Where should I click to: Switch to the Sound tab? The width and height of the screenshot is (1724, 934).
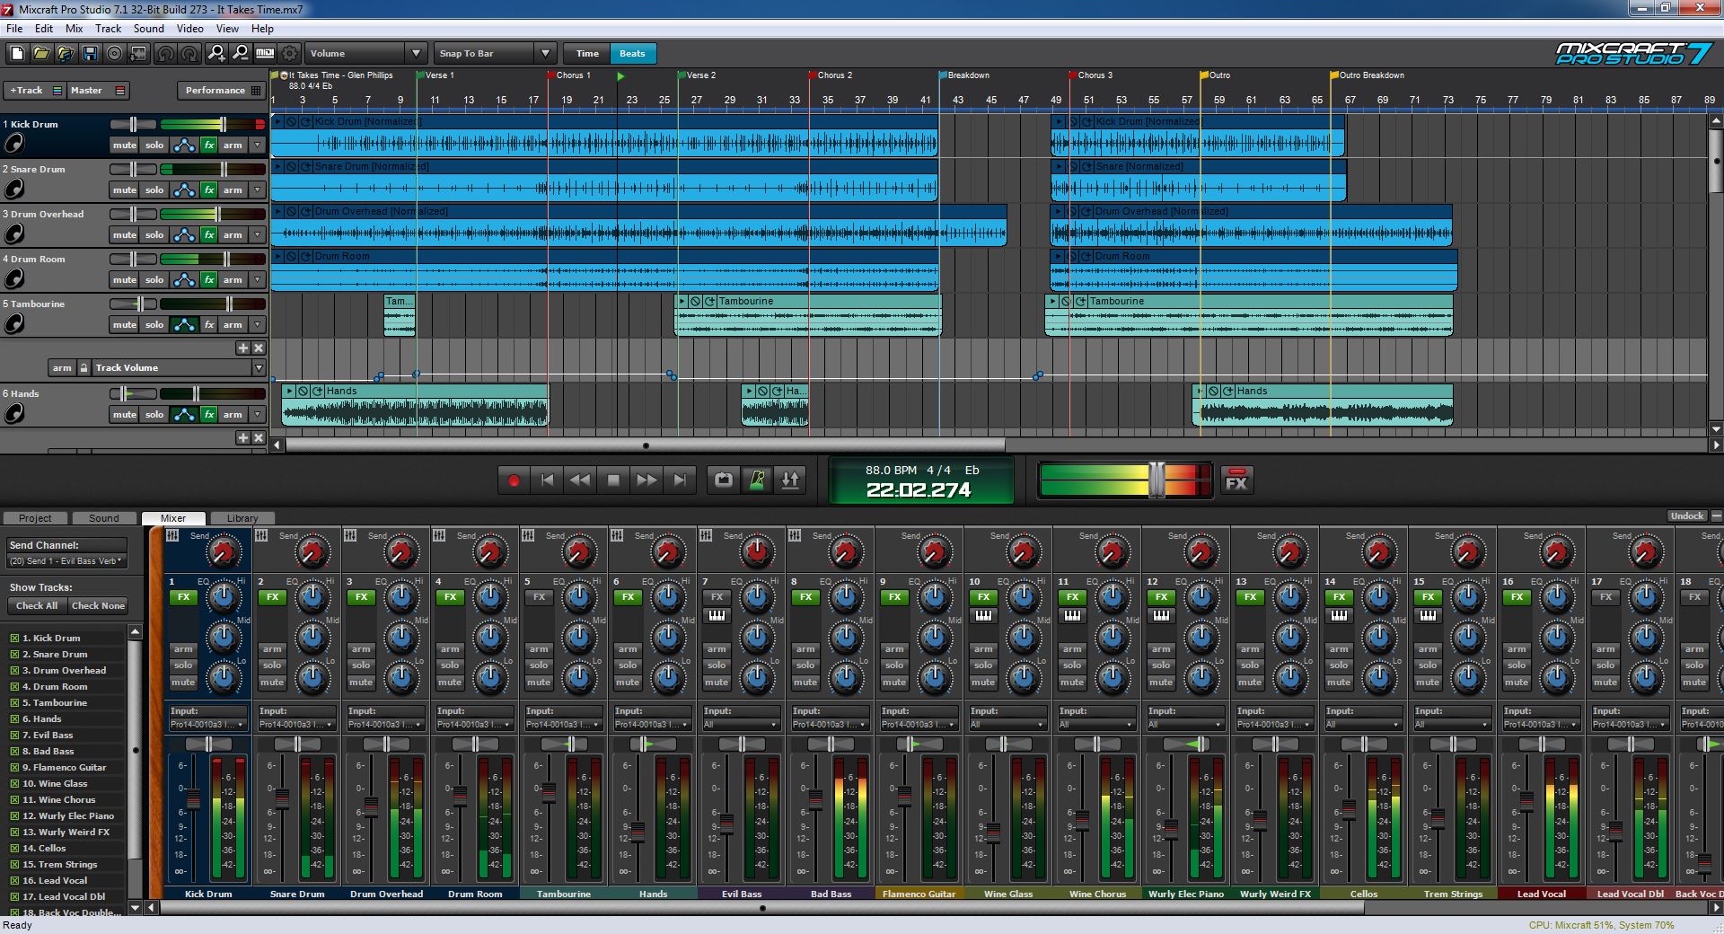pos(103,518)
